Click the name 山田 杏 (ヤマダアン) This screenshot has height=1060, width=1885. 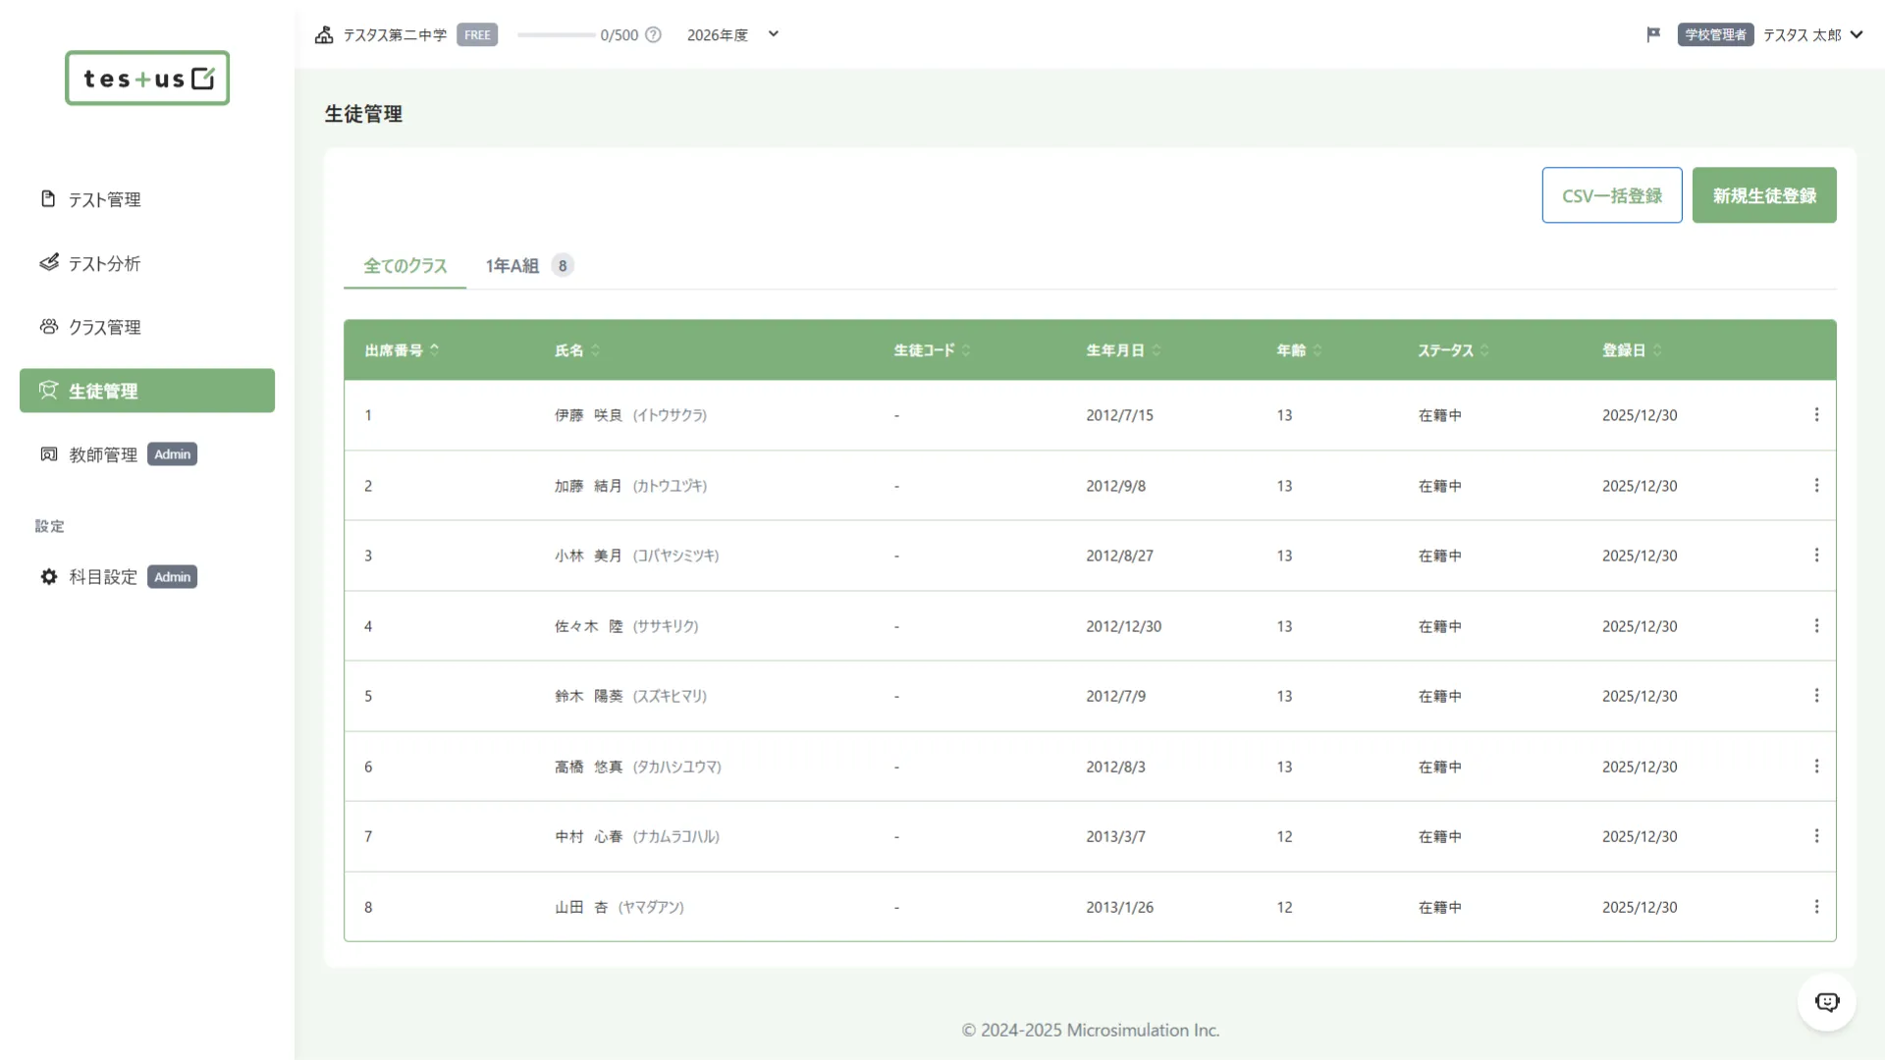tap(619, 907)
